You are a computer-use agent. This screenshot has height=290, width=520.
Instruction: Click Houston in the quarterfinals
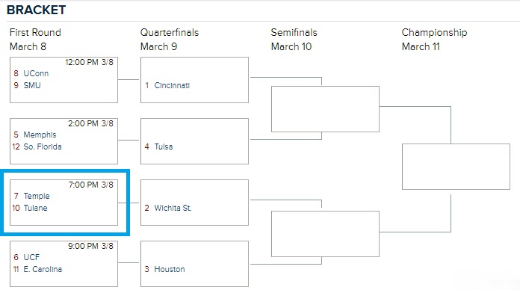[x=170, y=269]
